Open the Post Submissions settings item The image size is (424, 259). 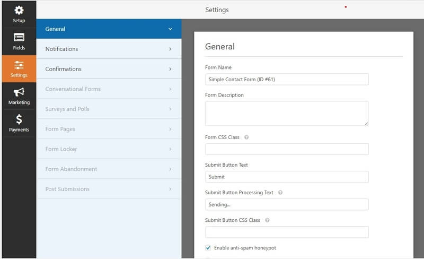tap(109, 189)
